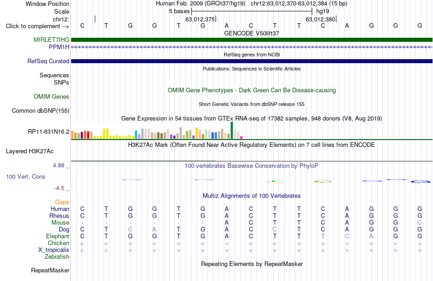Click the magenta GTEx expression bar
The width and height of the screenshot is (433, 281).
[x=242, y=137]
